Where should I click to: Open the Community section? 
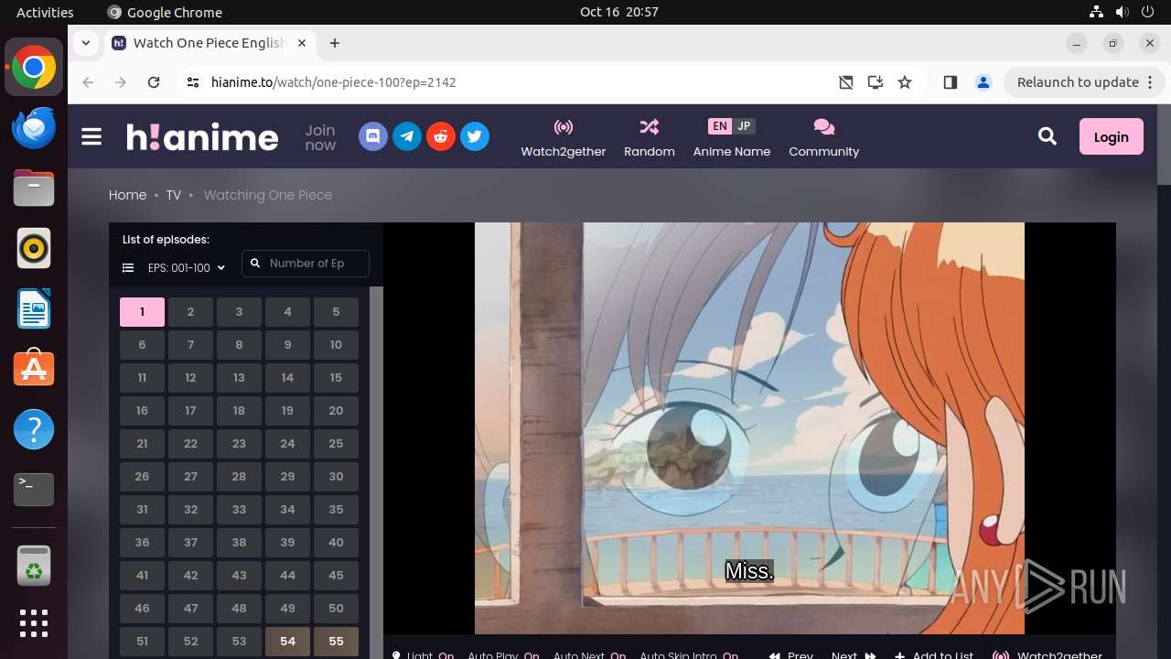click(x=824, y=137)
